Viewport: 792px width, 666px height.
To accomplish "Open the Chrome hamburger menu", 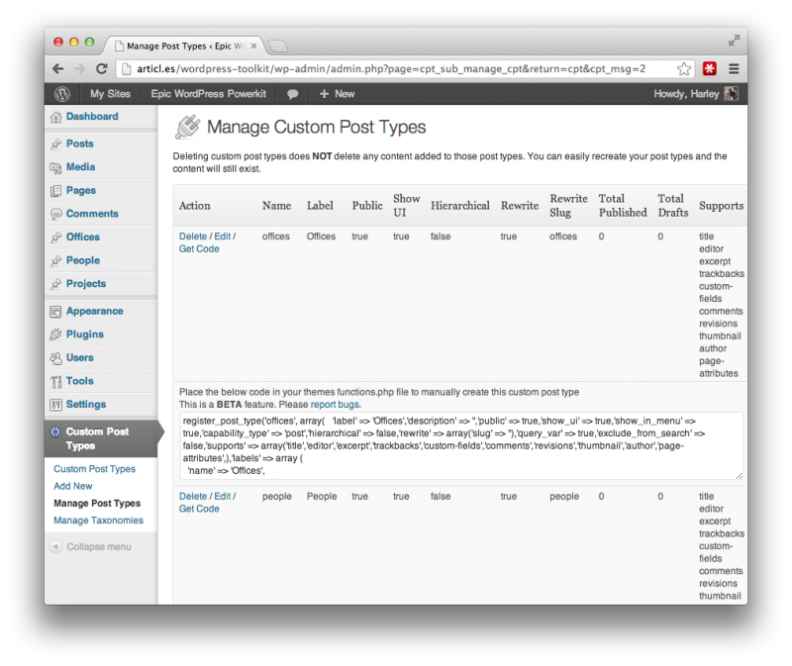I will pyautogui.click(x=734, y=68).
